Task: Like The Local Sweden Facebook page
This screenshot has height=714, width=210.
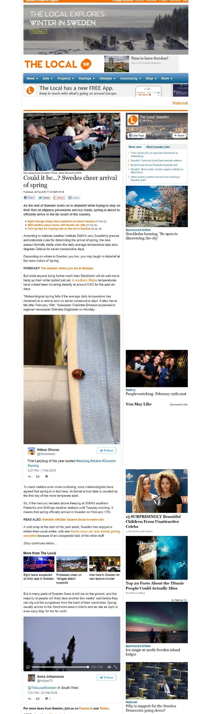Action: click(x=137, y=135)
